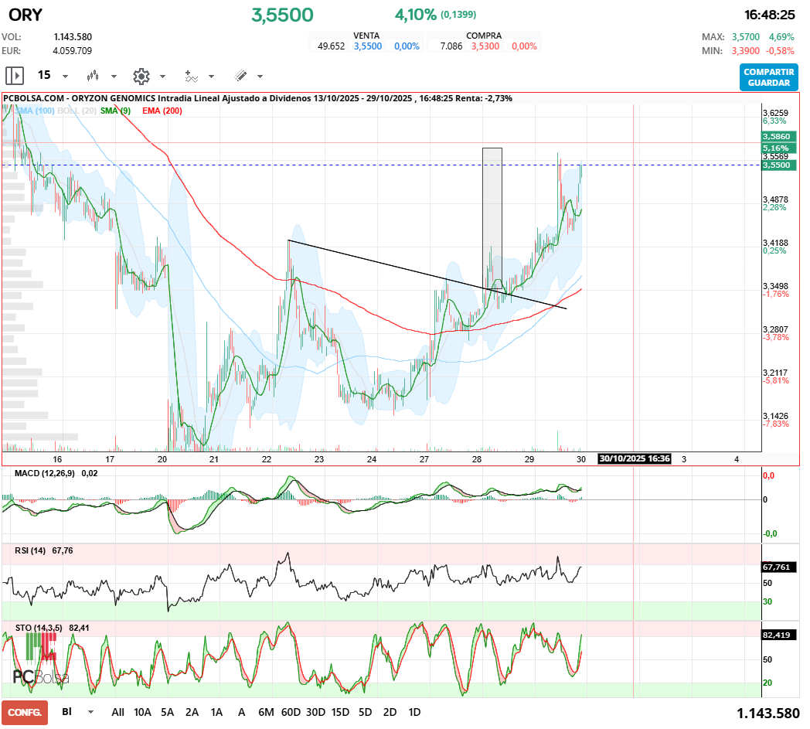Click the COMPARTIR share button

(x=768, y=71)
